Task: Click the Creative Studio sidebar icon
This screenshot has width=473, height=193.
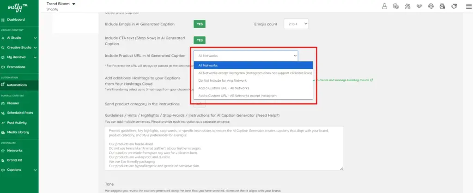Action: (3, 48)
